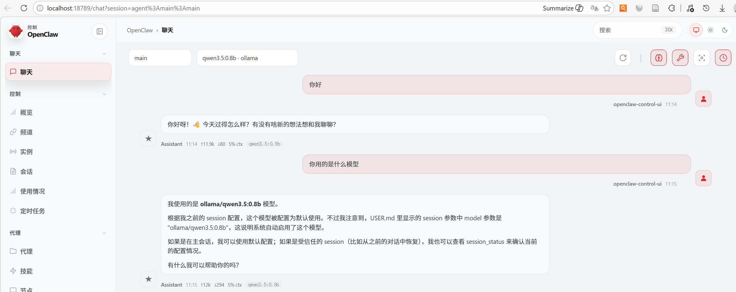
Task: Open the orange search extension icon
Action: click(623, 8)
